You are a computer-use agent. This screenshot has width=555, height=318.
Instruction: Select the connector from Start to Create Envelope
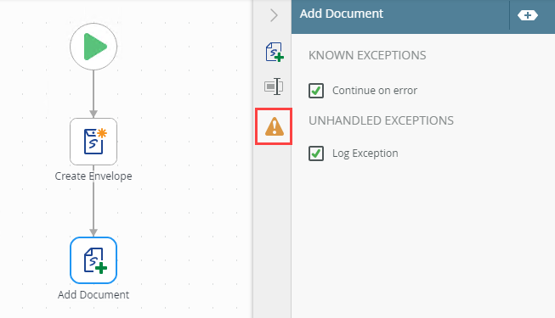(93, 94)
